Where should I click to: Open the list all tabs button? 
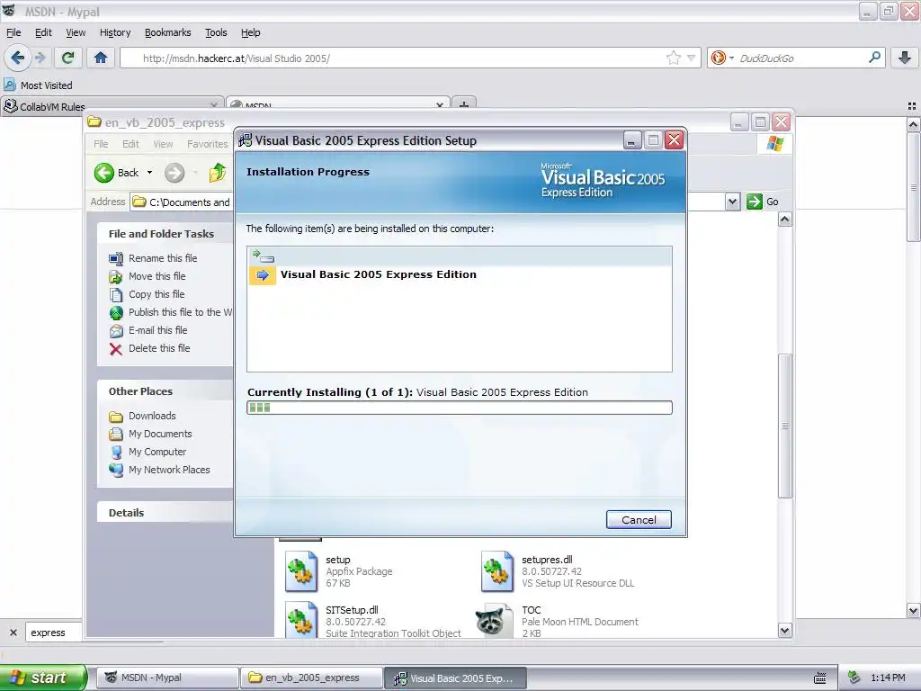point(912,106)
